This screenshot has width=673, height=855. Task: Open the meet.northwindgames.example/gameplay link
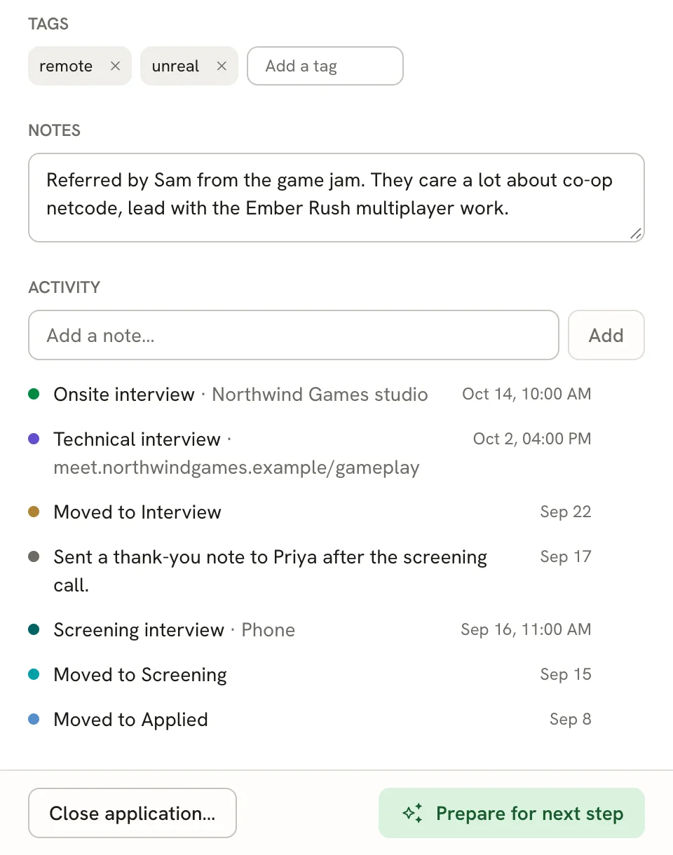click(236, 467)
